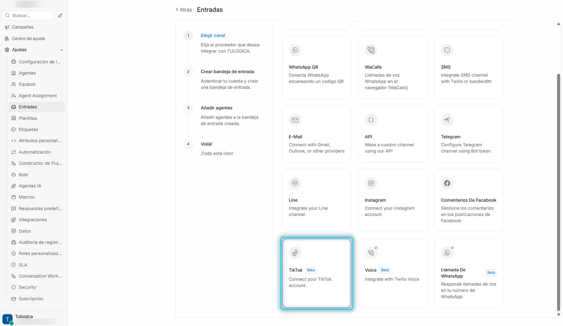Click the TikTok logo icon
Screen dimensions: 563x326
295,253
